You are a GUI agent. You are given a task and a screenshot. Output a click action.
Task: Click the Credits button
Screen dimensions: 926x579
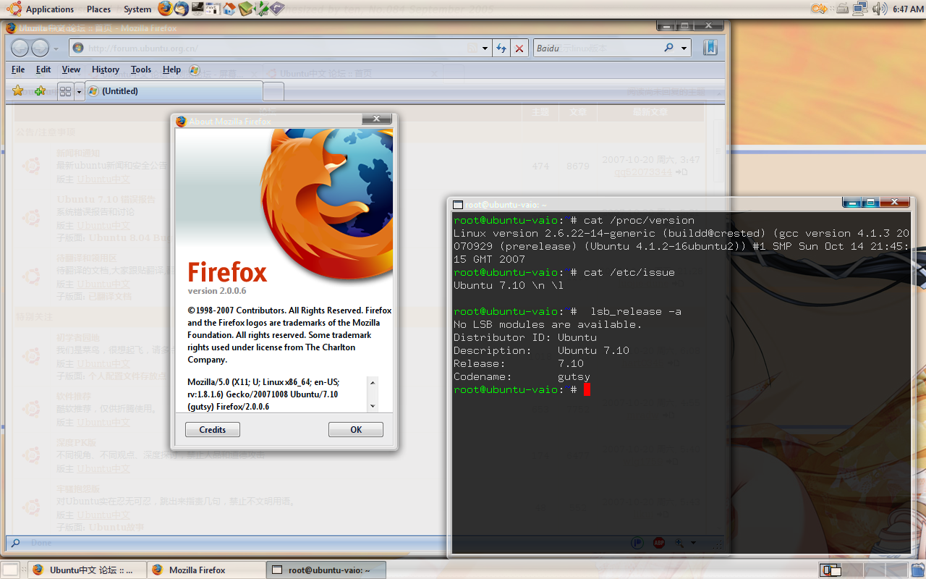point(213,429)
